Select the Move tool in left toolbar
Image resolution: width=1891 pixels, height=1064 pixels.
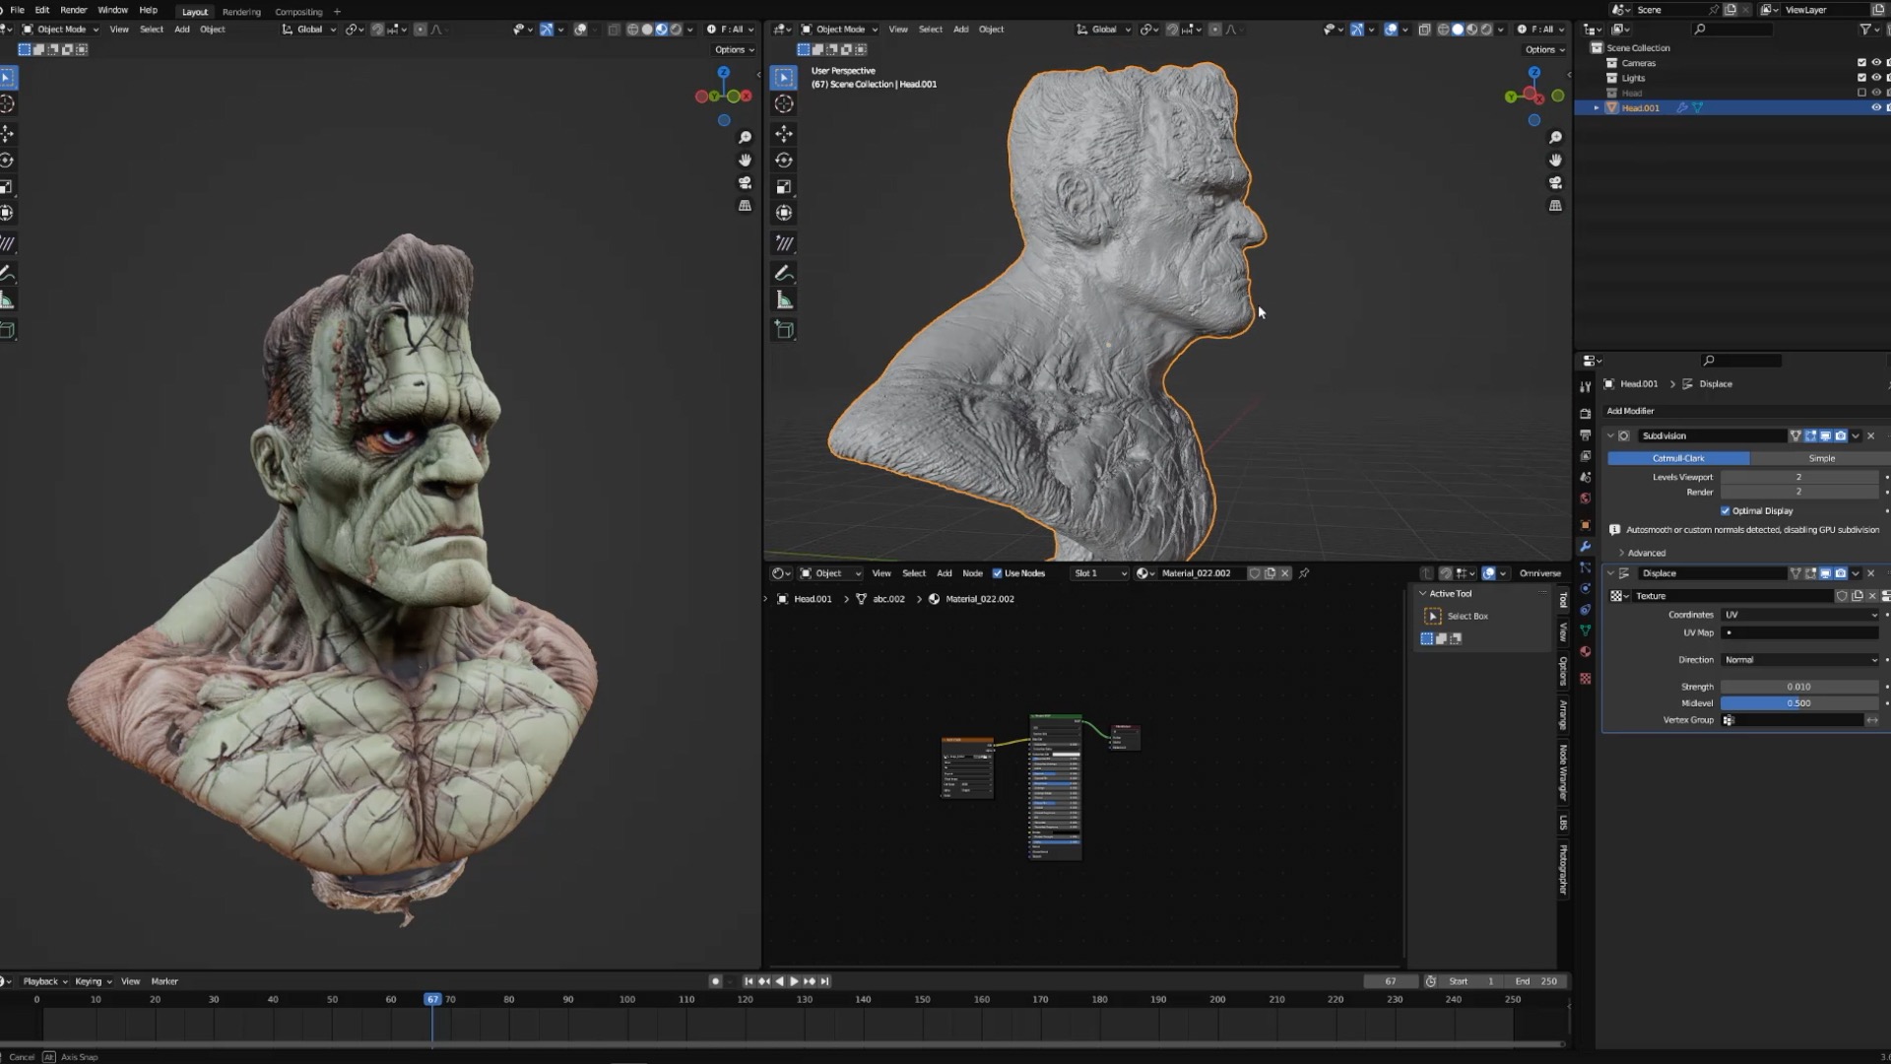(x=8, y=134)
